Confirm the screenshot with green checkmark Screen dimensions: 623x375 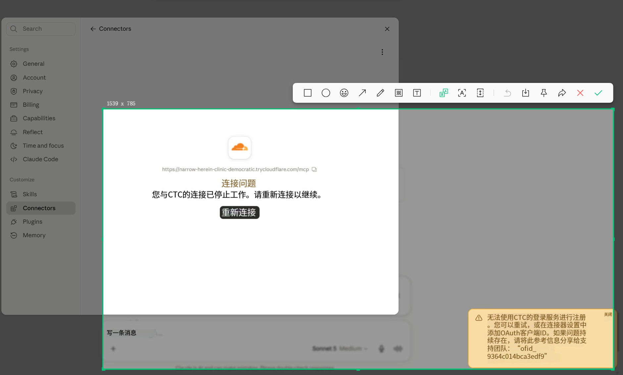pyautogui.click(x=598, y=93)
